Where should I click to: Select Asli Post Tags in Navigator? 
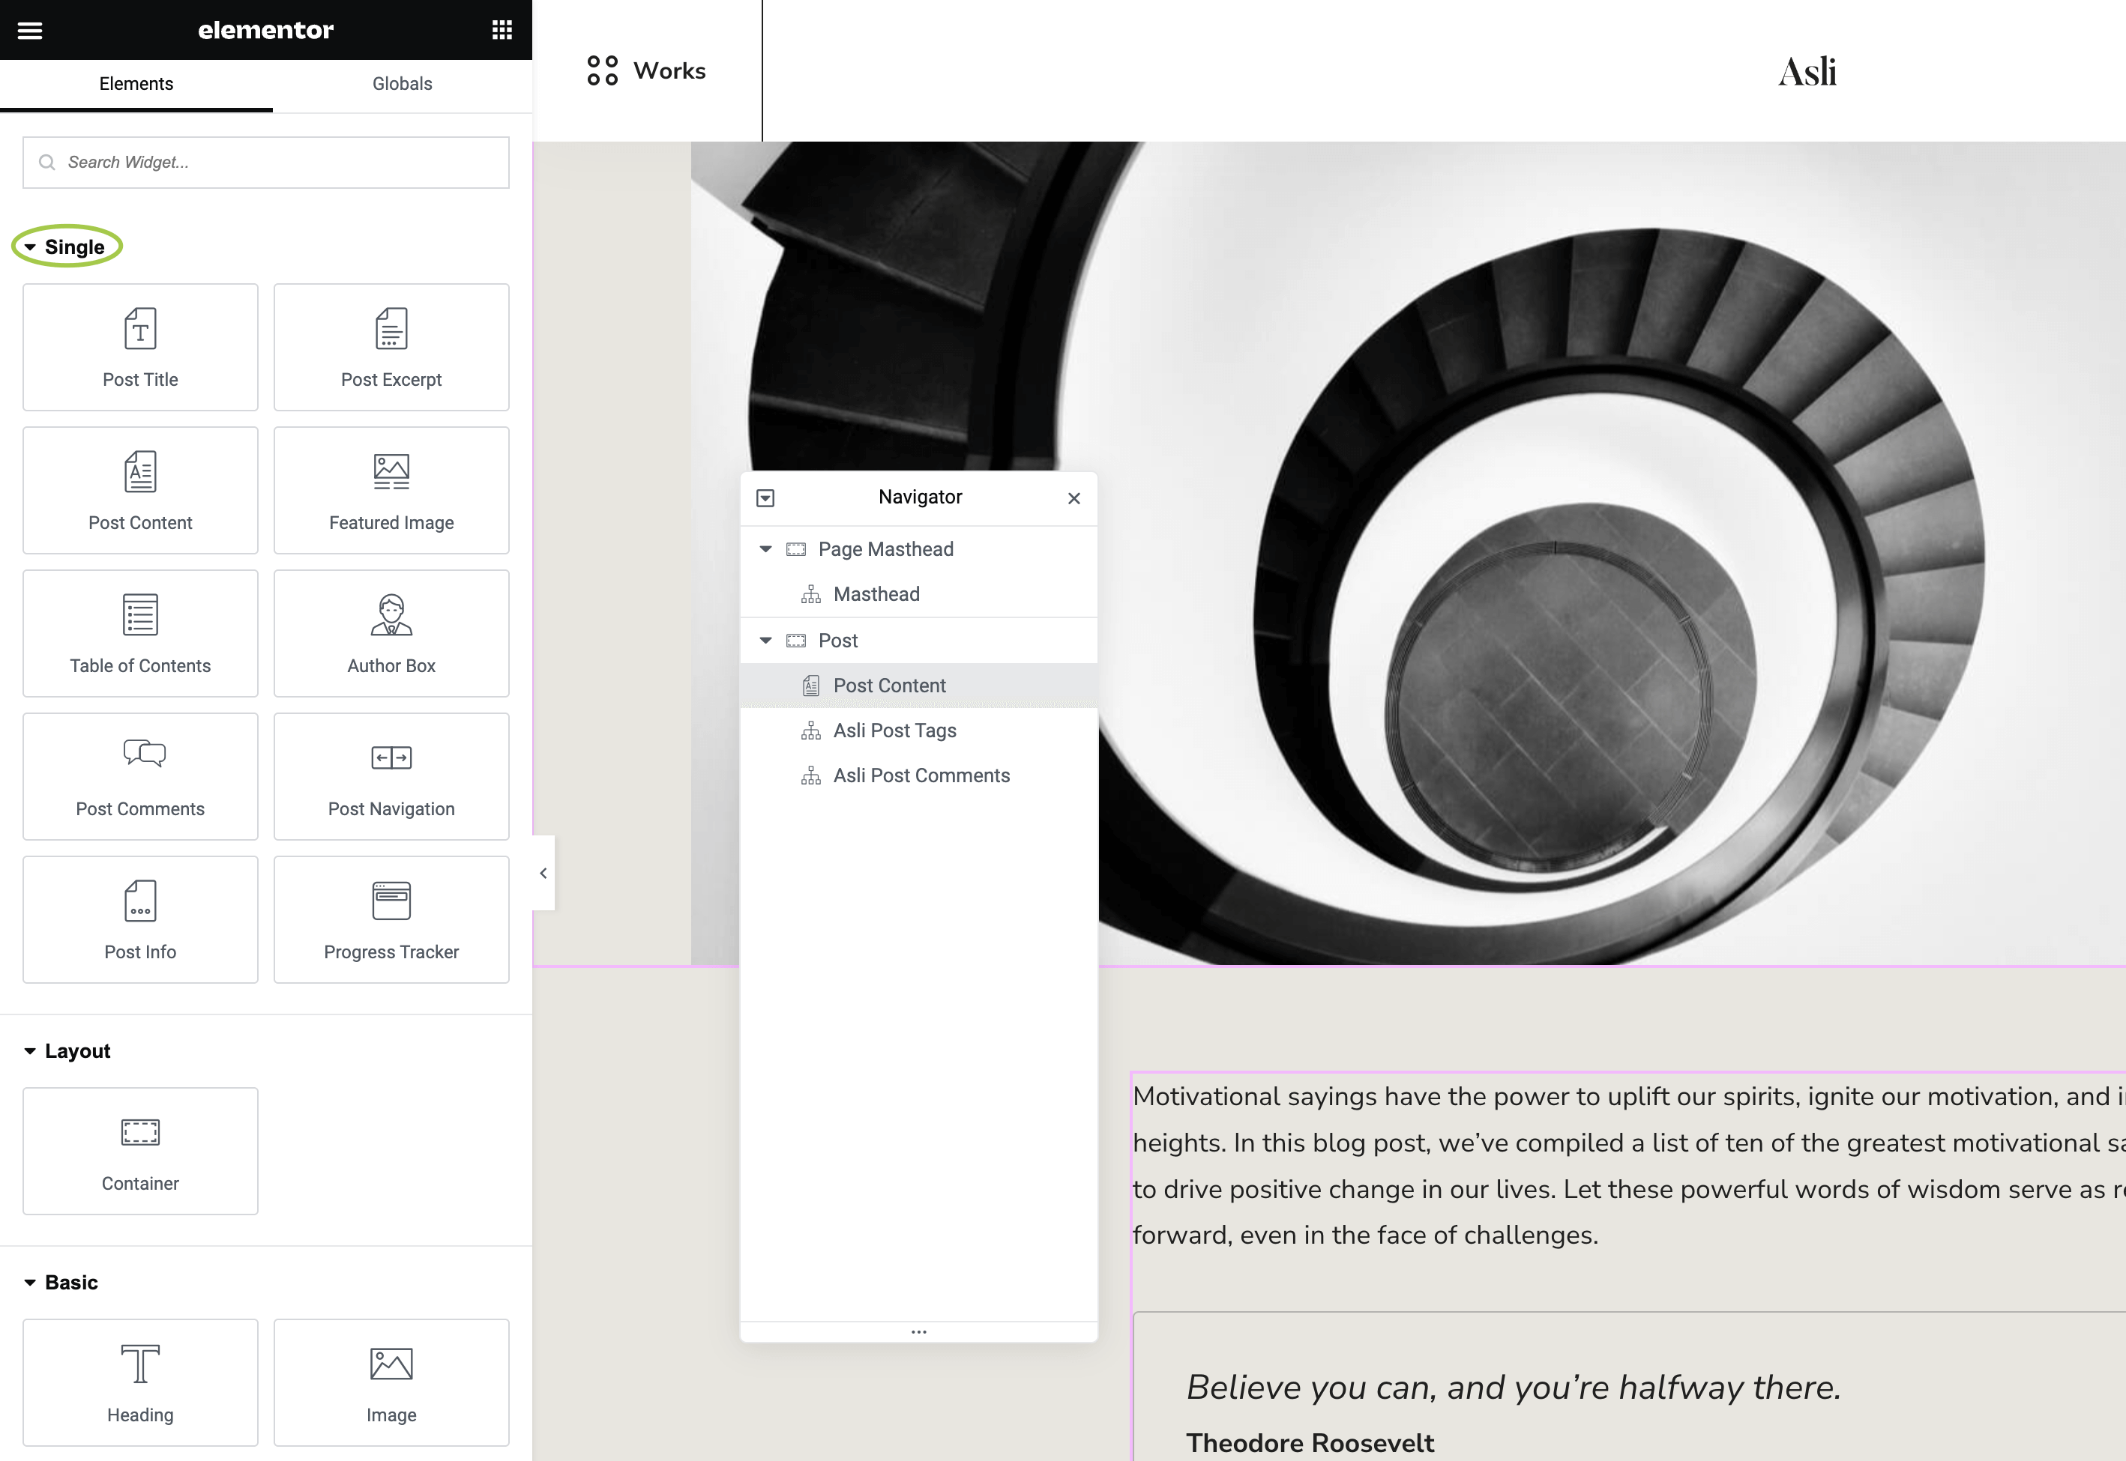click(894, 730)
